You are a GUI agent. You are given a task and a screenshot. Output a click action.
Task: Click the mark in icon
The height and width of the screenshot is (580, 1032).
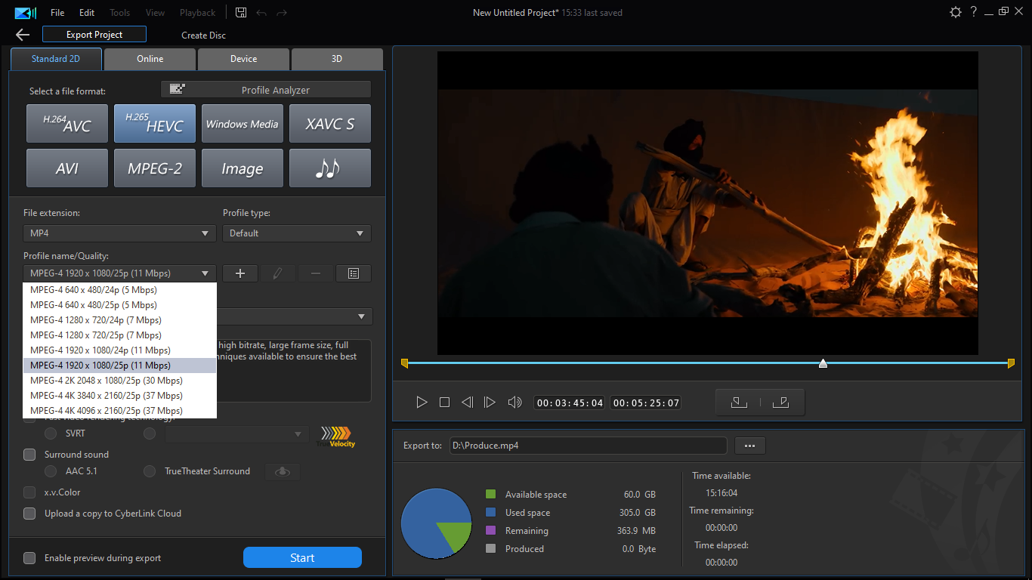[x=739, y=403]
